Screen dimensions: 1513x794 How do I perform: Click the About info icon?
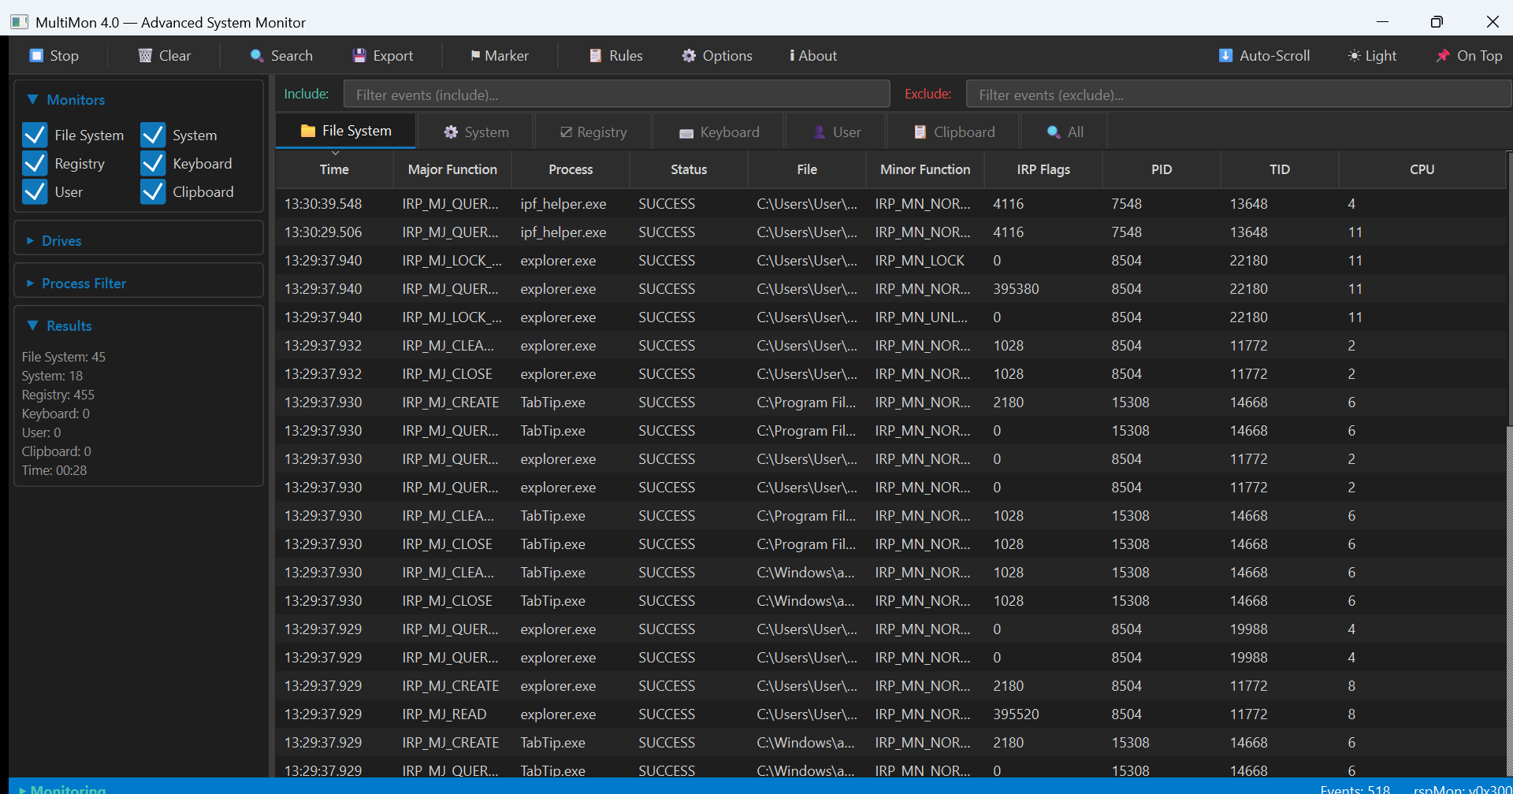click(792, 56)
